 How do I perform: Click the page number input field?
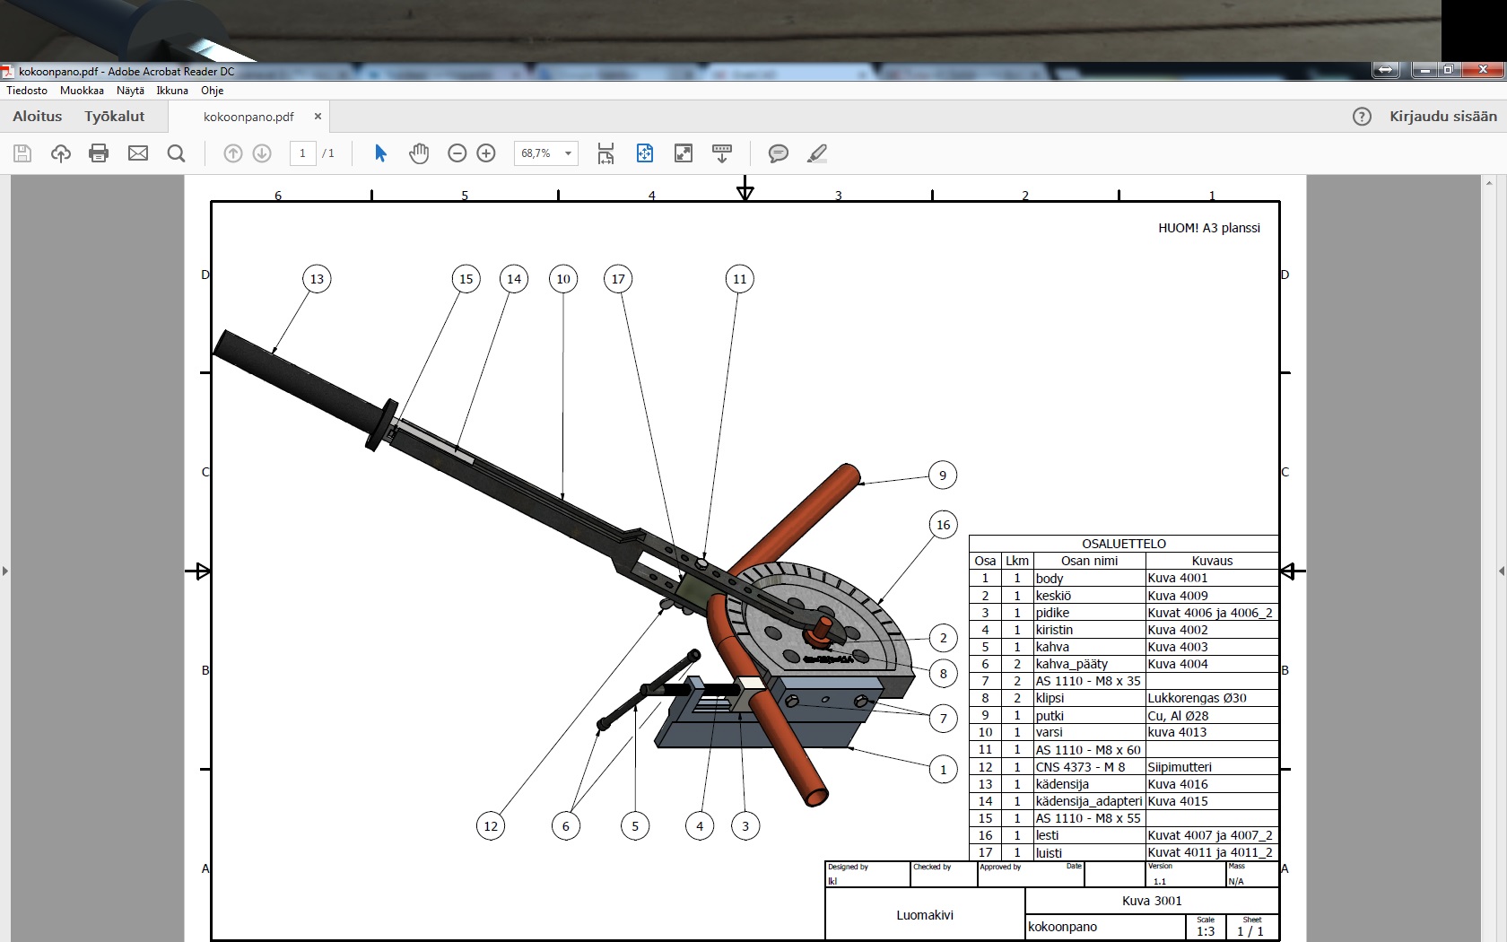coord(302,153)
